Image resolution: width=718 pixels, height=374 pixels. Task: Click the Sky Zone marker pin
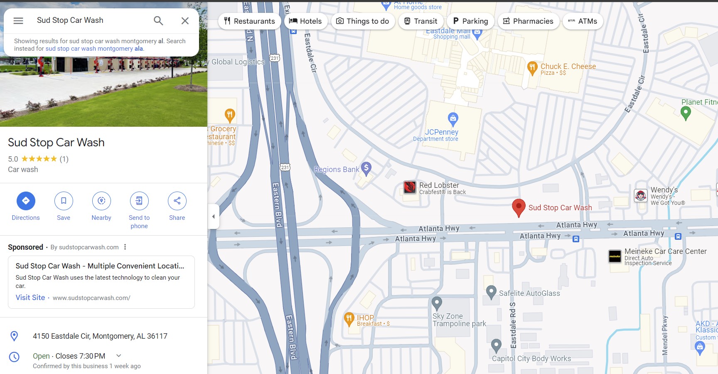(x=437, y=303)
